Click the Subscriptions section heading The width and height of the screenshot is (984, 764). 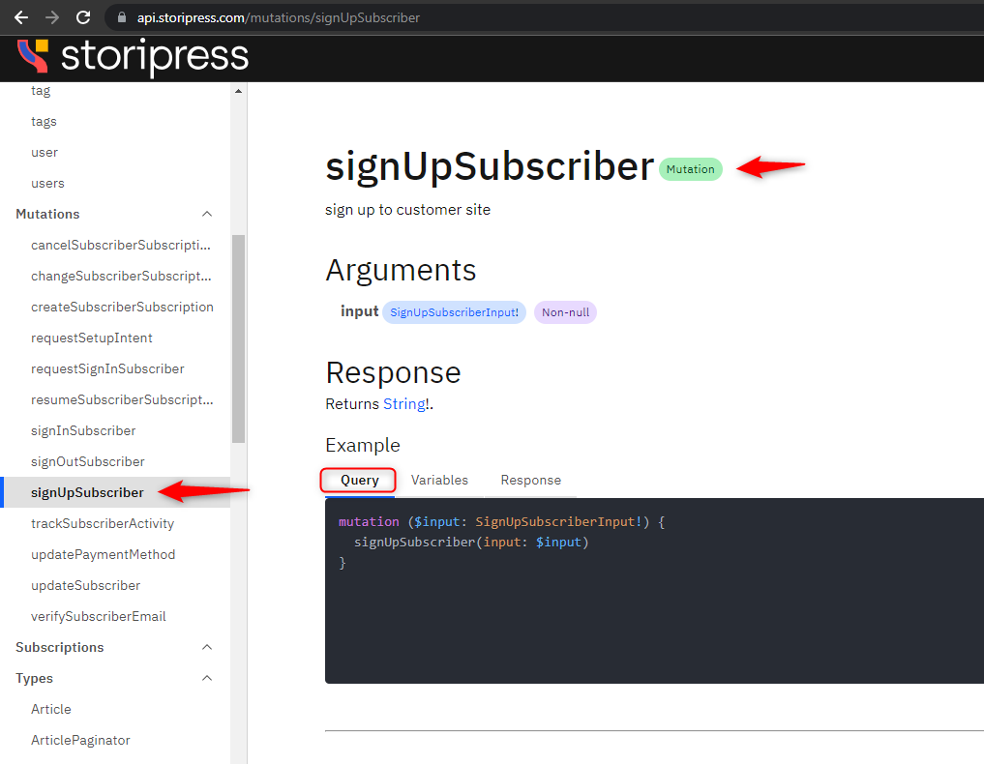pos(60,647)
